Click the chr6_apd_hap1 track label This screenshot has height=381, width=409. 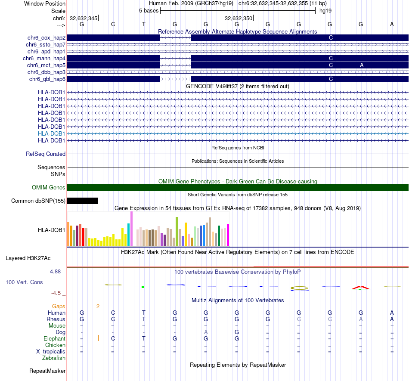click(46, 52)
